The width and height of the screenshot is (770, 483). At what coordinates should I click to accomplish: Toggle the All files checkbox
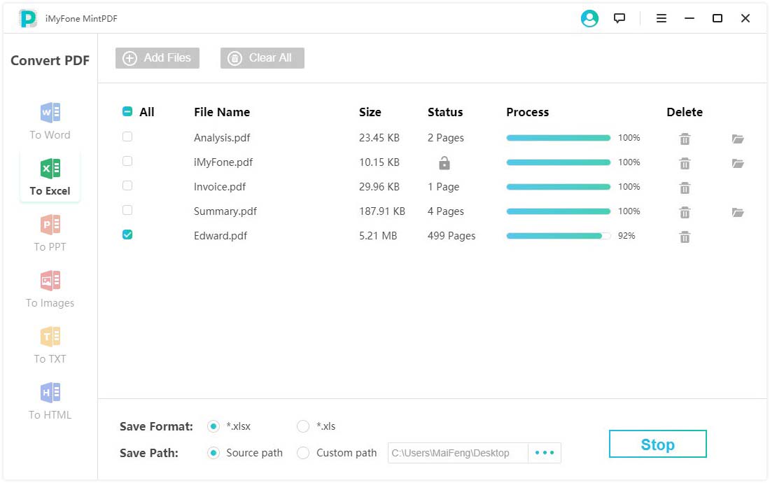127,111
